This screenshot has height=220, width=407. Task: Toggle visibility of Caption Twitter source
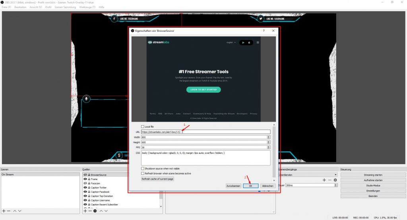[x=85, y=187]
